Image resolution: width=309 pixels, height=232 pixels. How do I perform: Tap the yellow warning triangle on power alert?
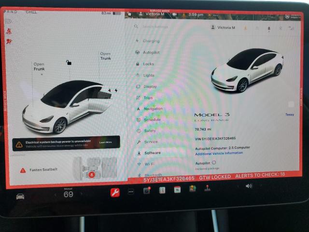tap(19, 145)
